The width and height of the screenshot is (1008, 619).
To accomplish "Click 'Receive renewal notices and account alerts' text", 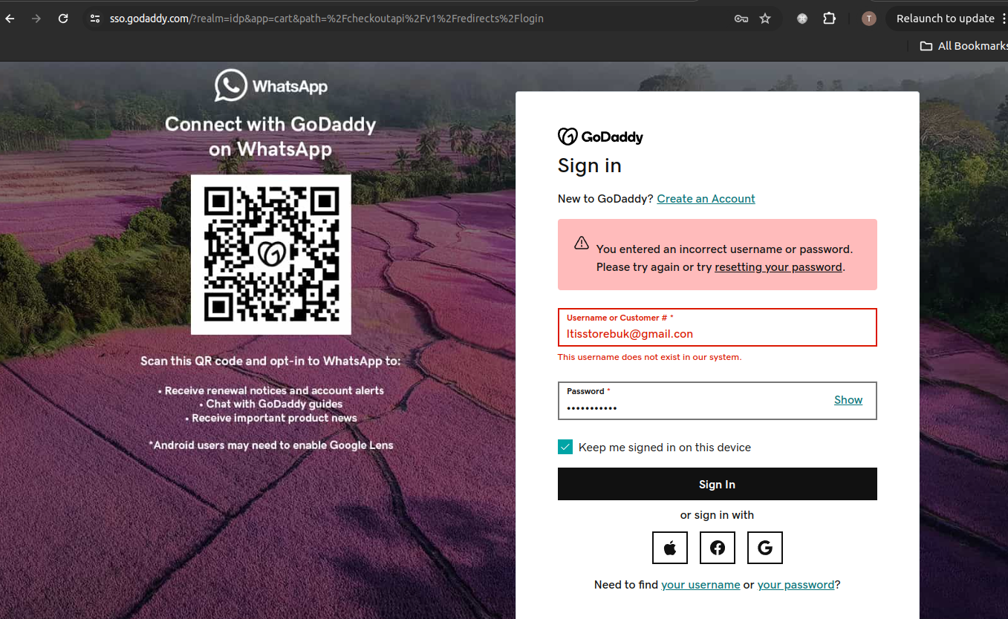I will [x=271, y=390].
